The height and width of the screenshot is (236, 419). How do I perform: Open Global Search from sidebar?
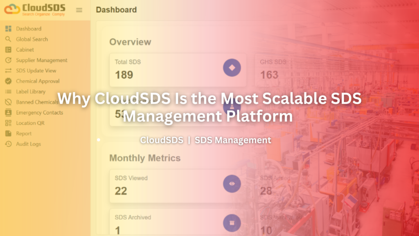32,39
